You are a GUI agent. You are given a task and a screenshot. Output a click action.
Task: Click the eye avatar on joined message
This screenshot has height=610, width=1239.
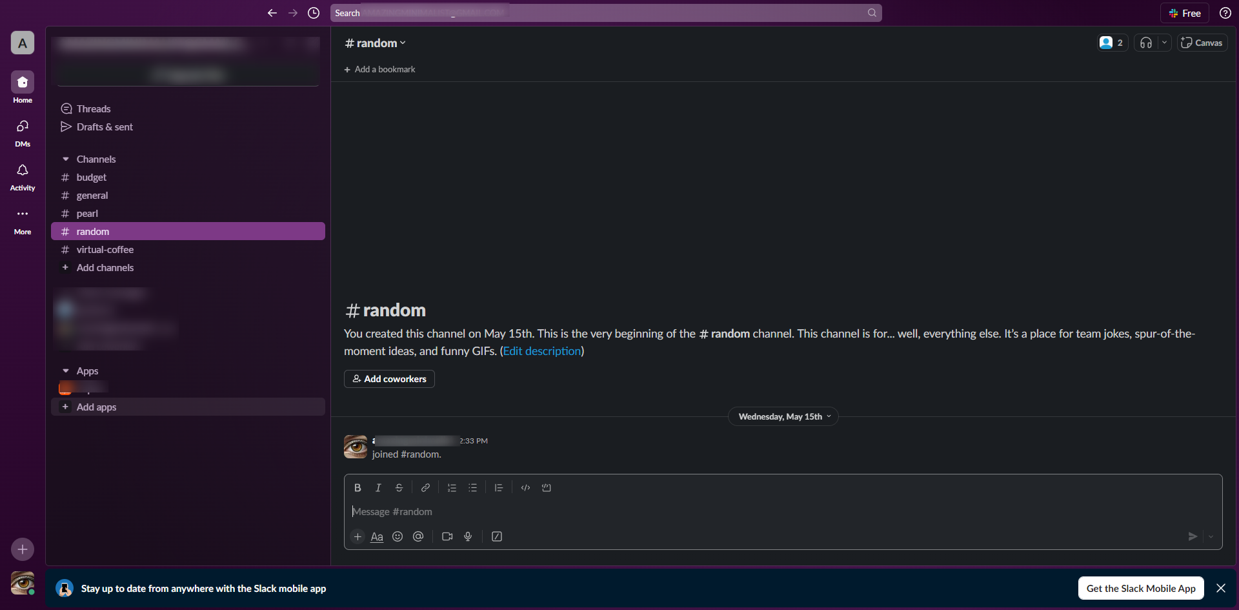tap(356, 447)
